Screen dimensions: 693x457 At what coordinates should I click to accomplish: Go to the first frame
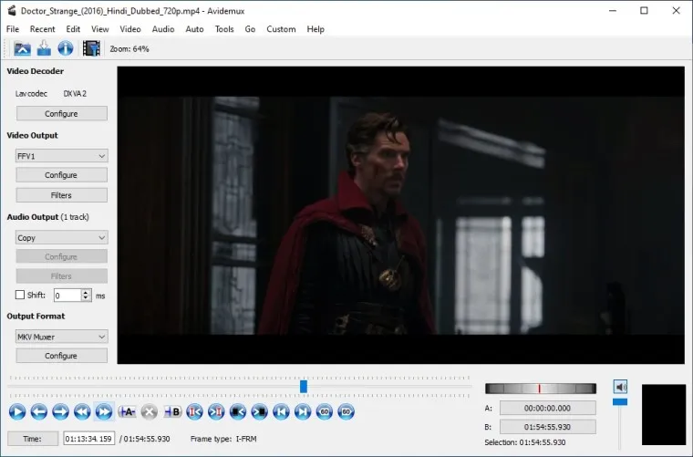click(281, 412)
